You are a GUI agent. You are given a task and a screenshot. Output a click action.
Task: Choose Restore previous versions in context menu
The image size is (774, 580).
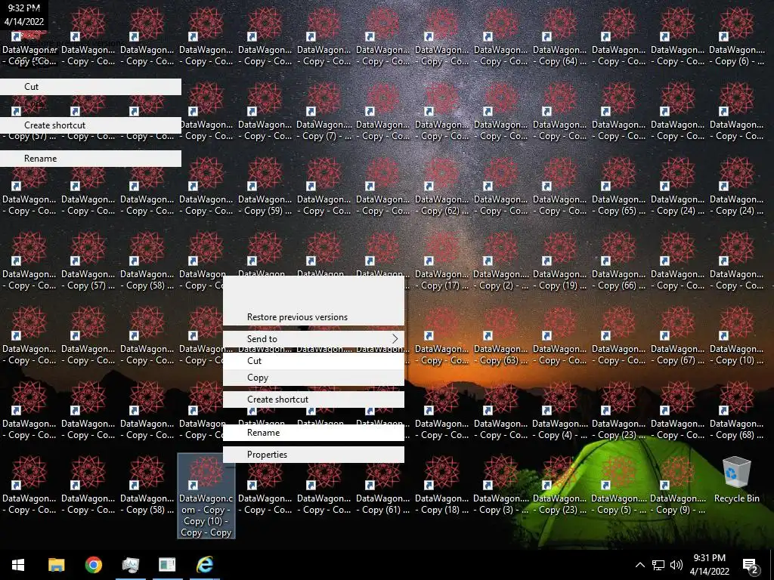[314, 317]
